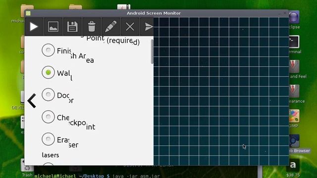Viewport: 317px width, 178px height.
Task: Select the Checkpoint radio button
Action: (48, 117)
